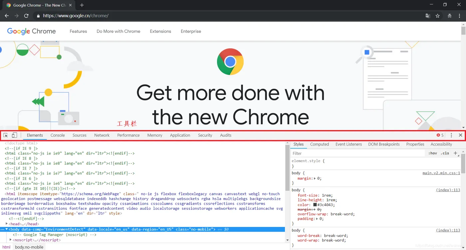Open the Performance tab
This screenshot has height=250, width=466.
(128, 135)
